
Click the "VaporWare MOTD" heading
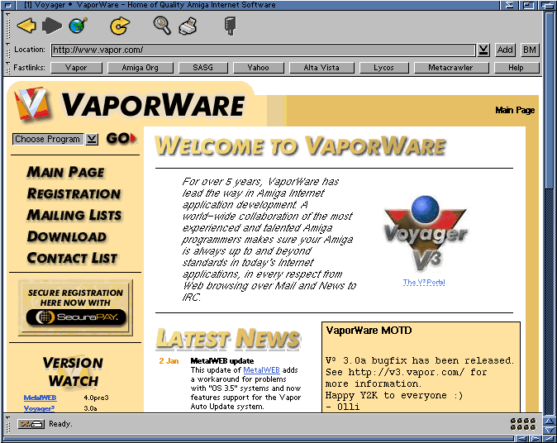369,331
